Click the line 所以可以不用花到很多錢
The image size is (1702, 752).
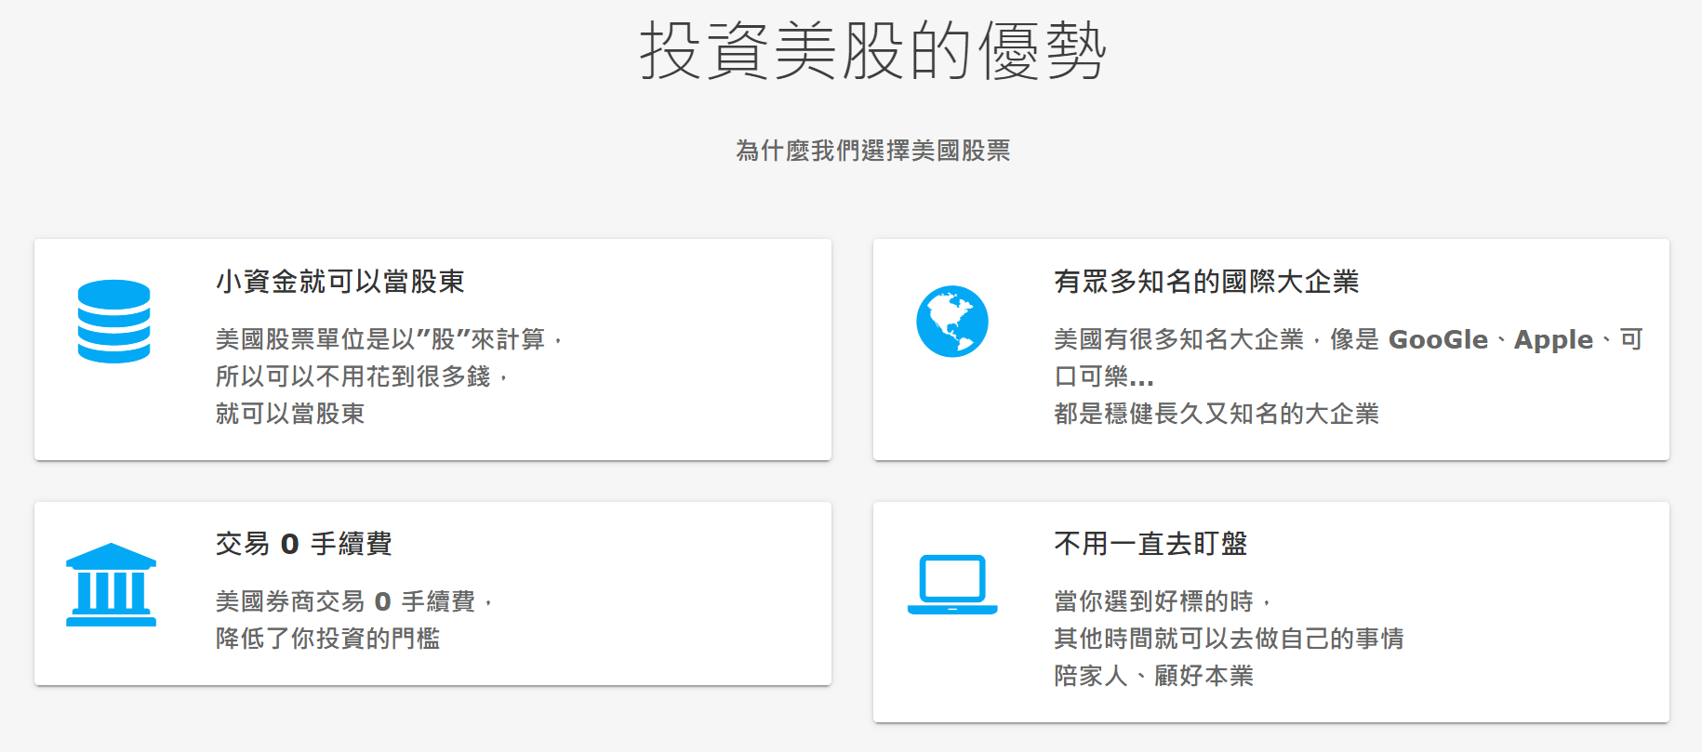tap(362, 376)
